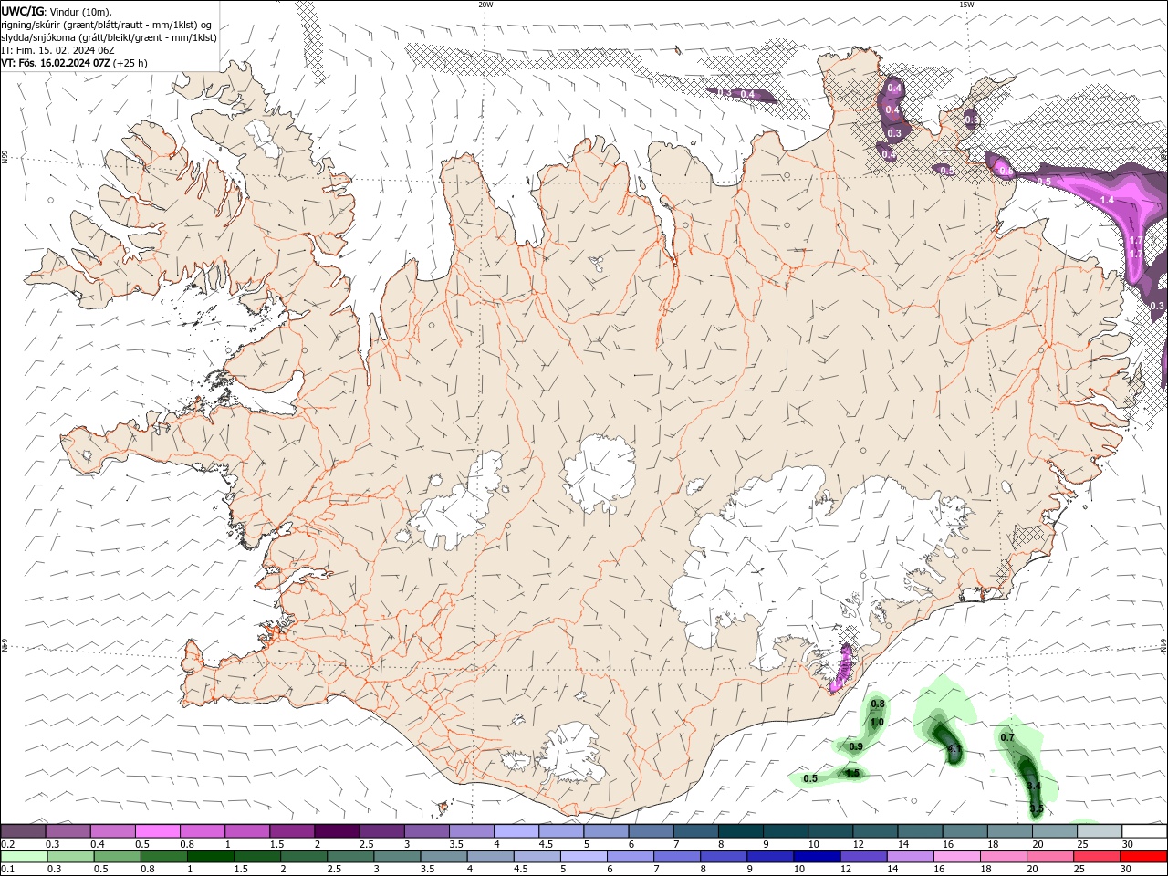Click the '0.9' value on green rain patch

856,746
